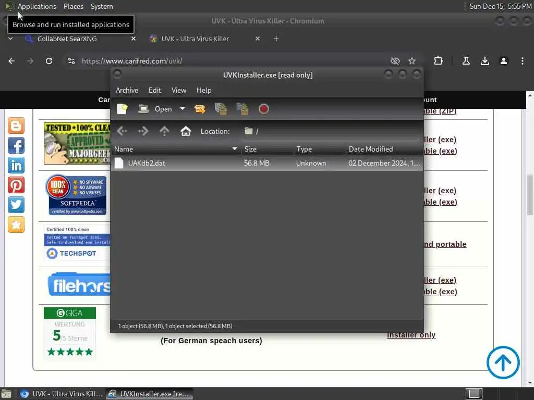The height and width of the screenshot is (400, 534).
Task: Open the browser profile icon
Action: coord(504,61)
